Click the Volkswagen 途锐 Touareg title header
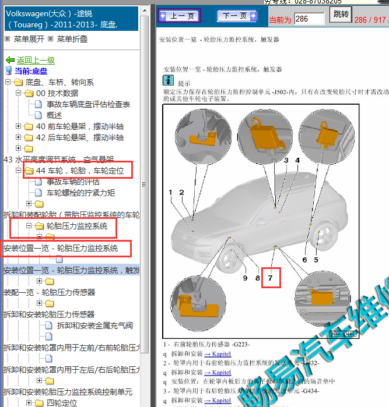This screenshot has width=389, height=407. click(x=72, y=19)
